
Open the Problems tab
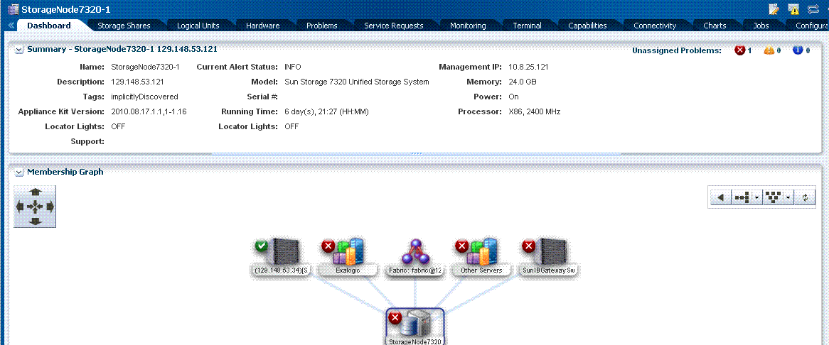click(x=321, y=26)
